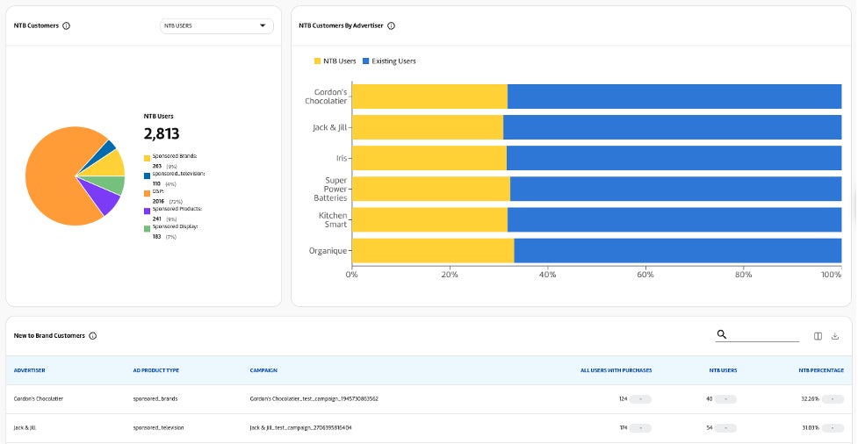Click pill badge beside 174 purchases value
The width and height of the screenshot is (858, 444).
(640, 427)
